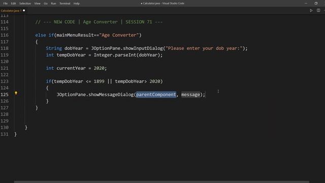Click the "Please enter your dob year:" string

point(204,48)
